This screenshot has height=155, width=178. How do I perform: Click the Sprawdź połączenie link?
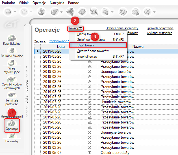[160, 28]
